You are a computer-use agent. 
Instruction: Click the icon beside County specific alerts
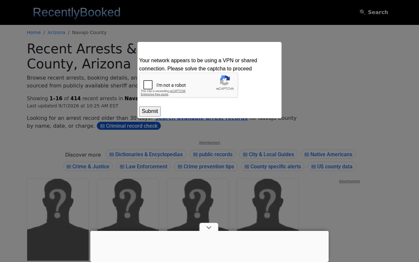(247, 167)
